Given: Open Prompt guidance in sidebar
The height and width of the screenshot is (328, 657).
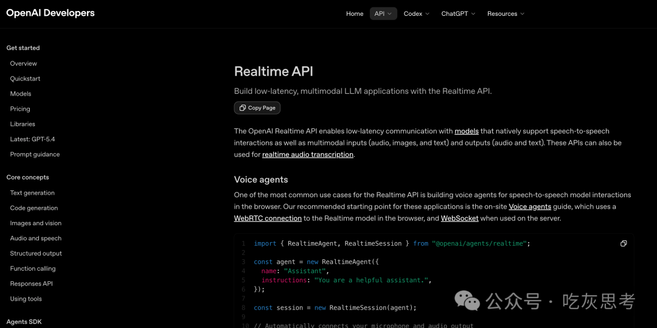Looking at the screenshot, I should [35, 154].
